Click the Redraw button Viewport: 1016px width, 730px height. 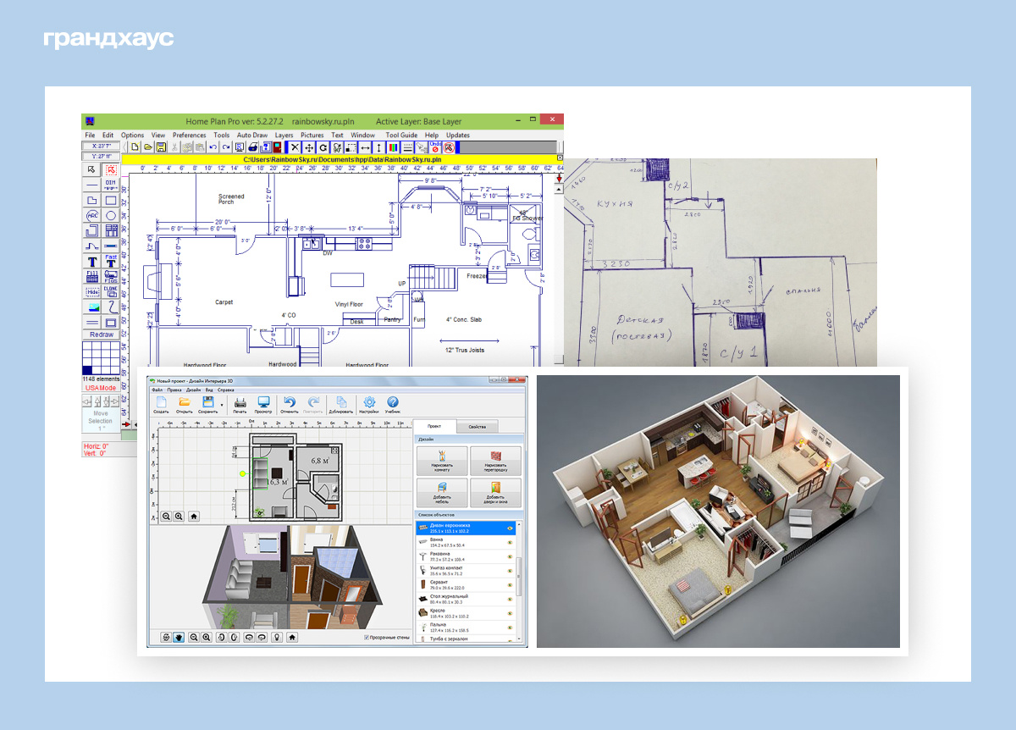coord(101,335)
